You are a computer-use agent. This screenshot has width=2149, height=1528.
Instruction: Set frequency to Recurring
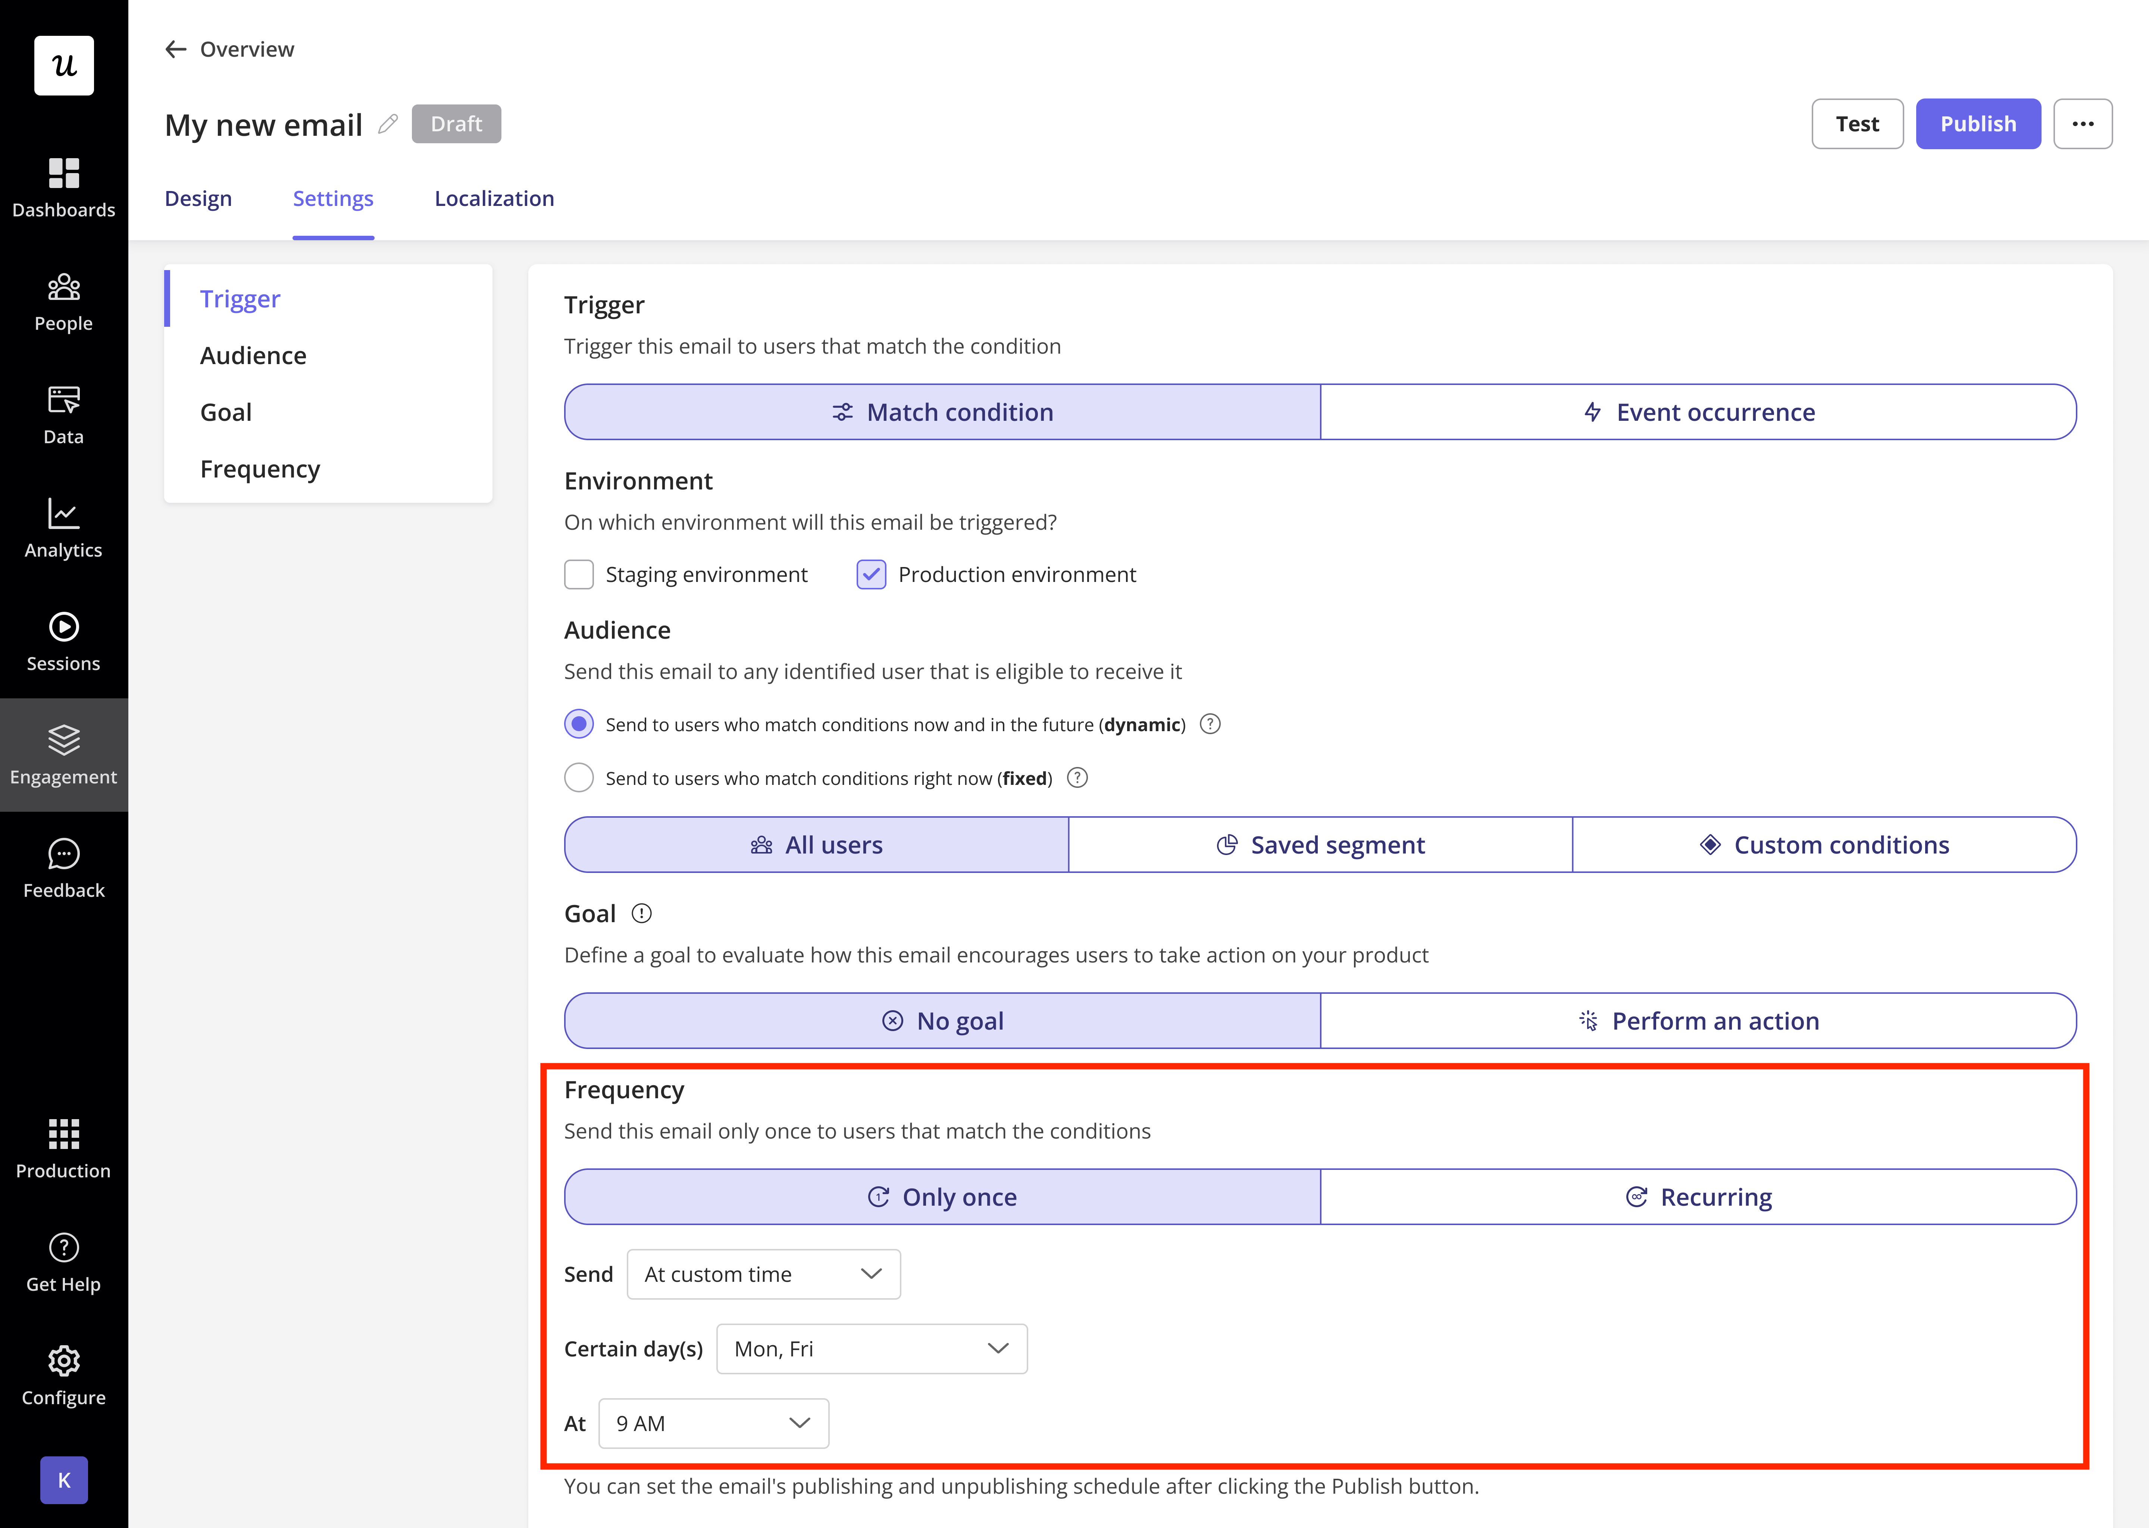pos(1698,1197)
